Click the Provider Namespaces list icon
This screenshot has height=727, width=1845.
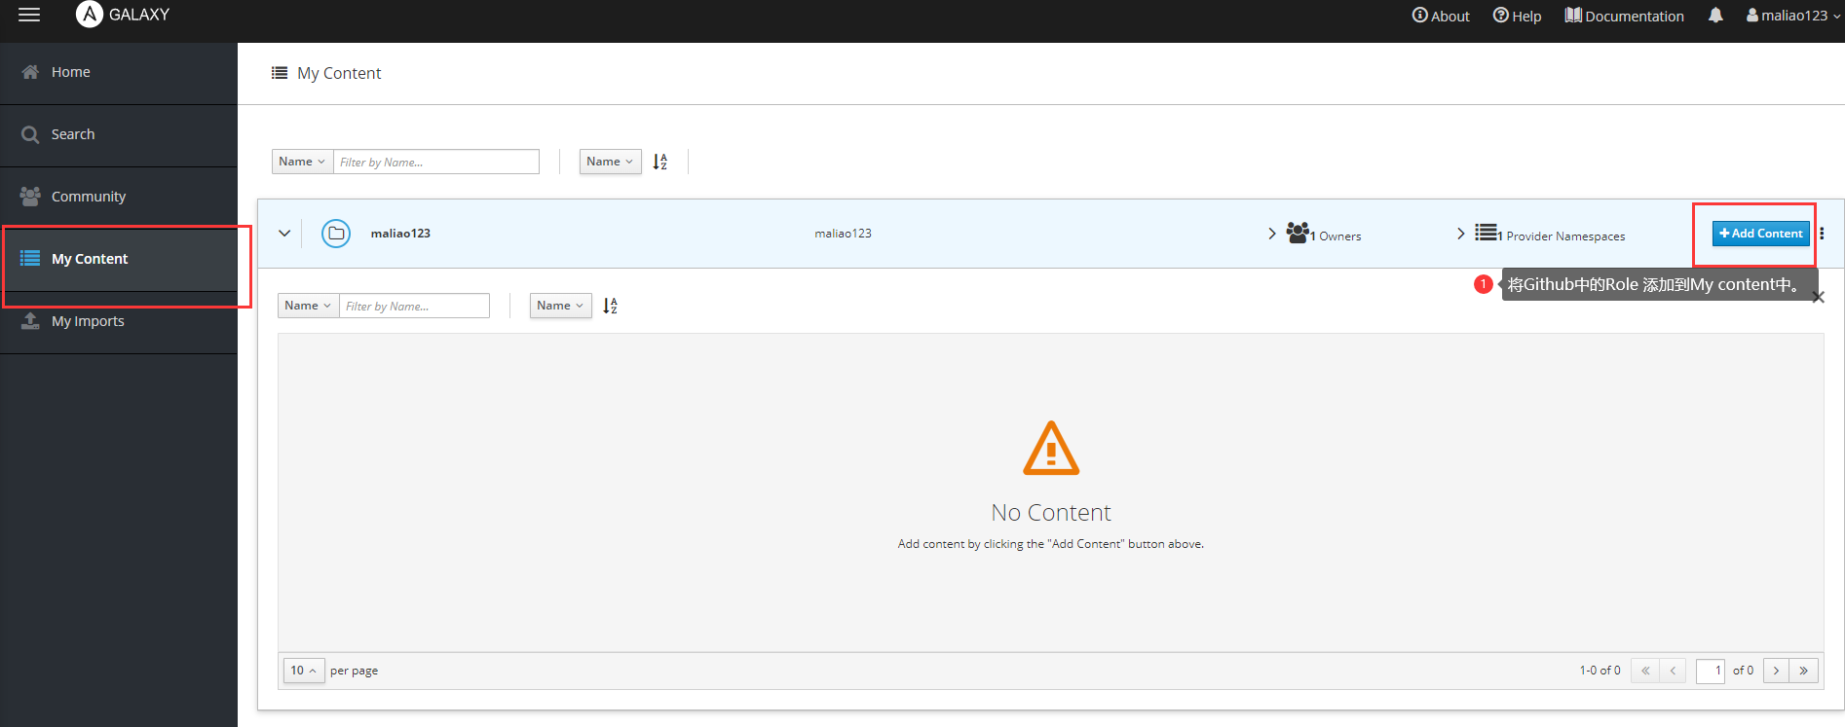[1486, 232]
